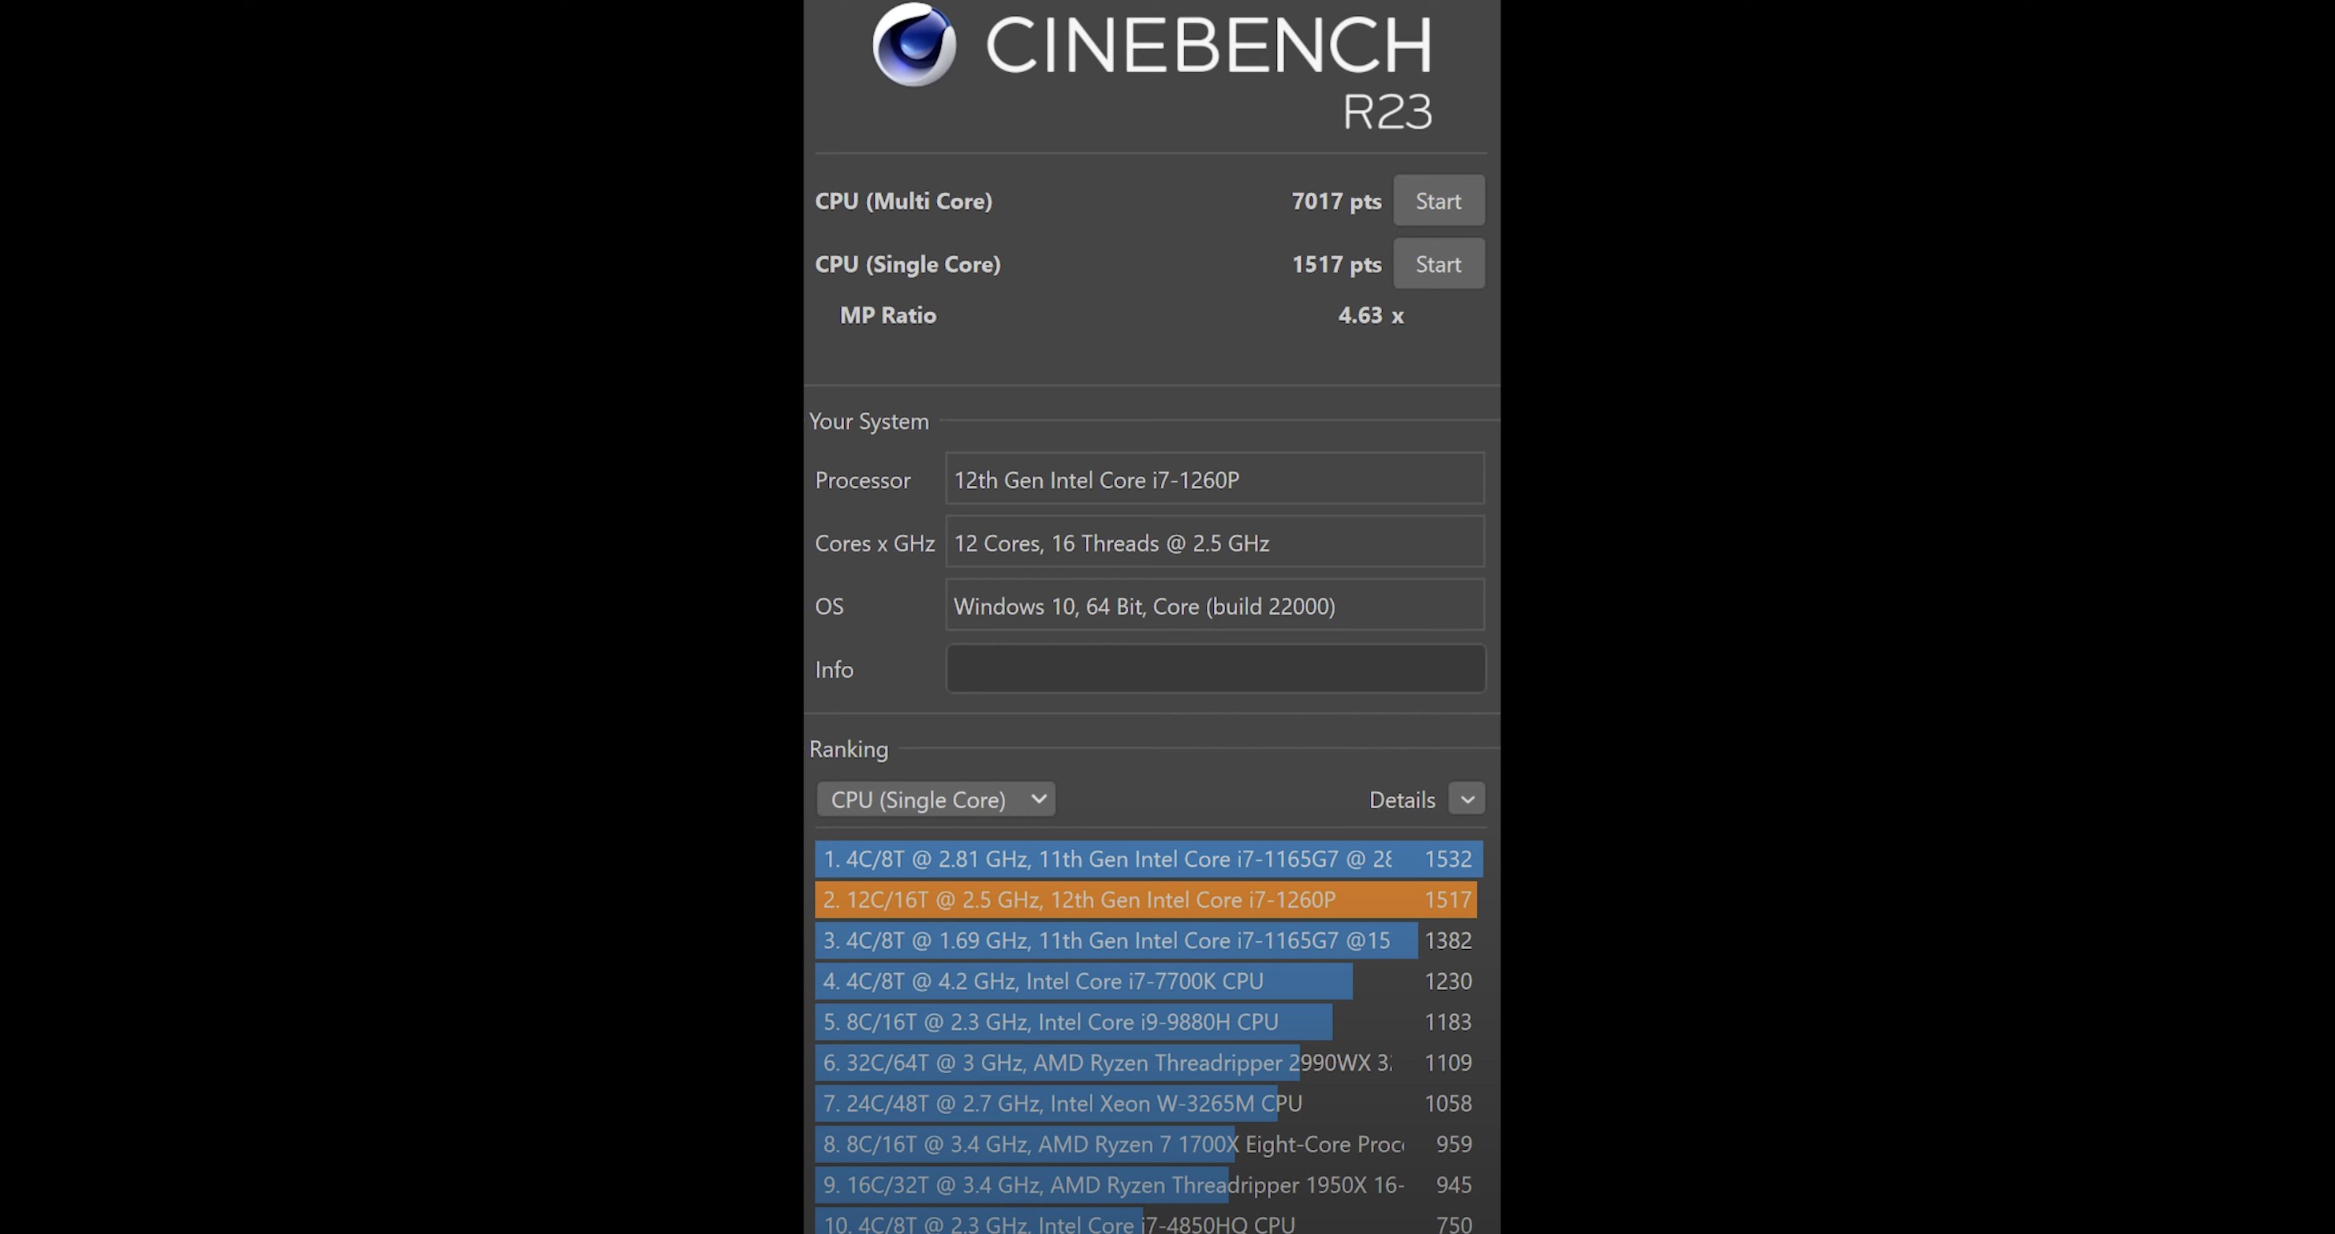Click the Details label in Ranking
This screenshot has height=1234, width=2335.
click(1401, 799)
